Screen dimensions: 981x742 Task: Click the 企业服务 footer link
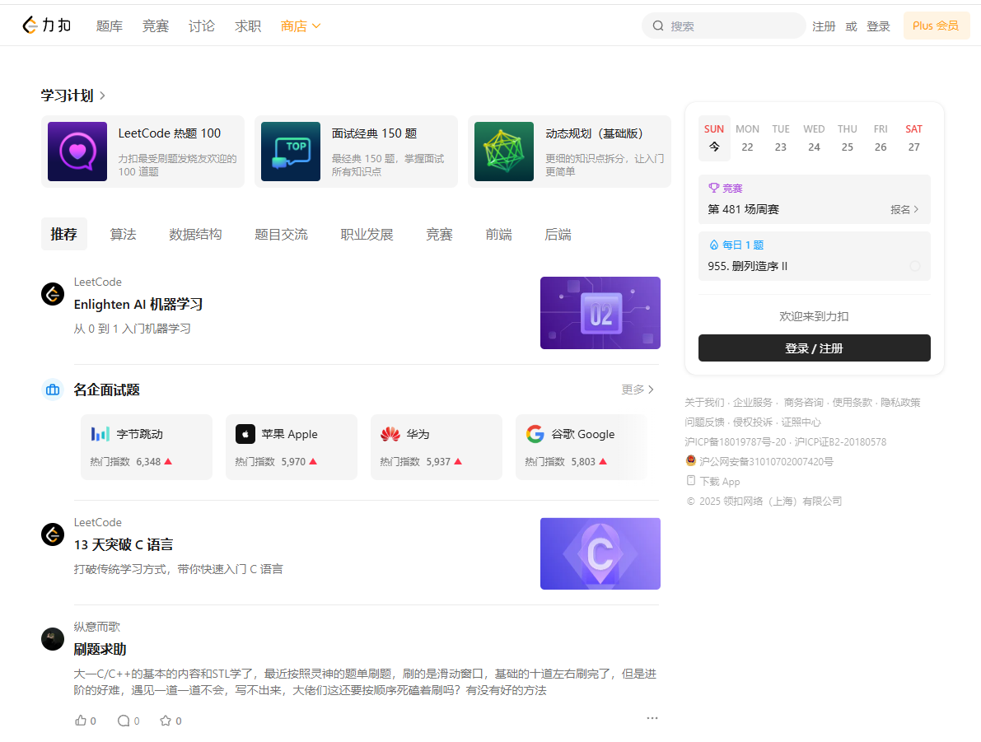pos(753,402)
